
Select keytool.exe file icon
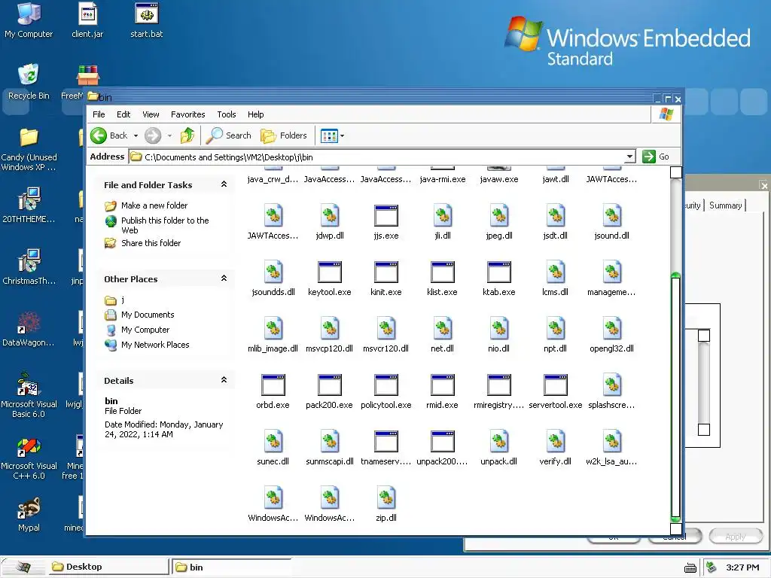[330, 272]
